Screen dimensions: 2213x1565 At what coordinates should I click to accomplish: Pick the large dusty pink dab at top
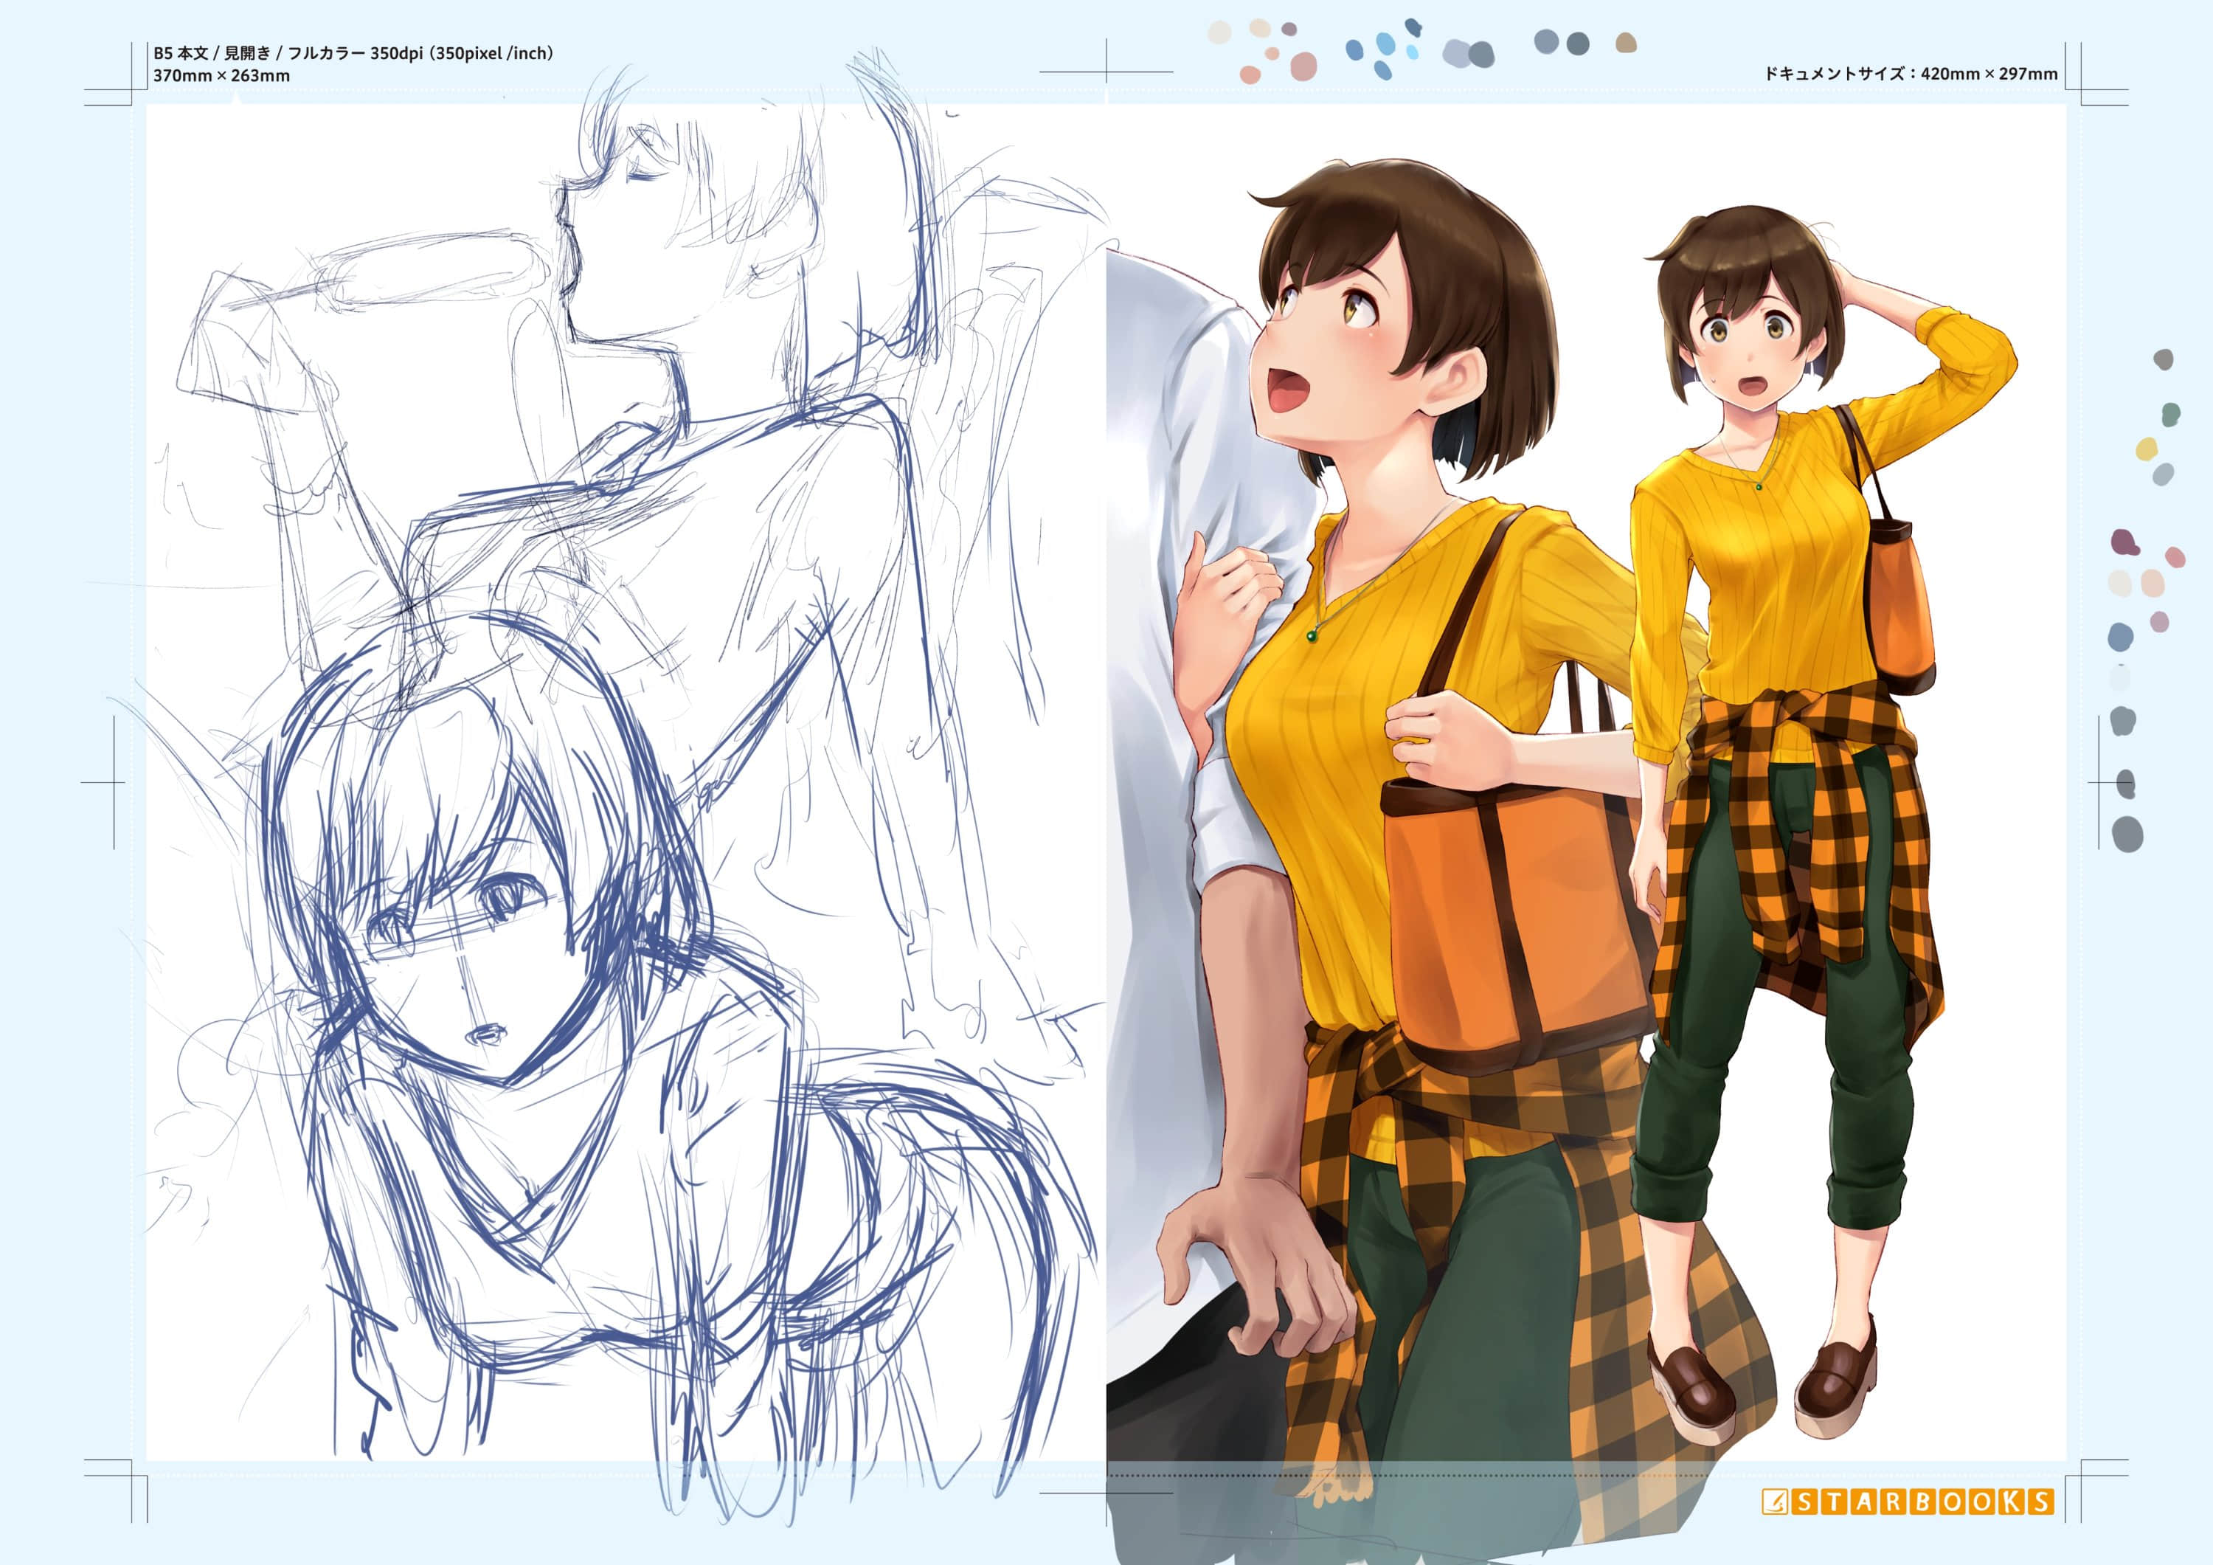click(1303, 66)
